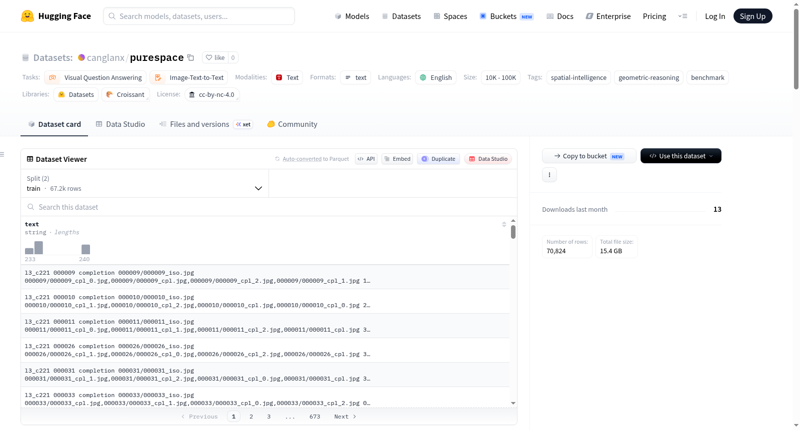Go to page 2 of results
Image resolution: width=800 pixels, height=430 pixels.
click(251, 417)
